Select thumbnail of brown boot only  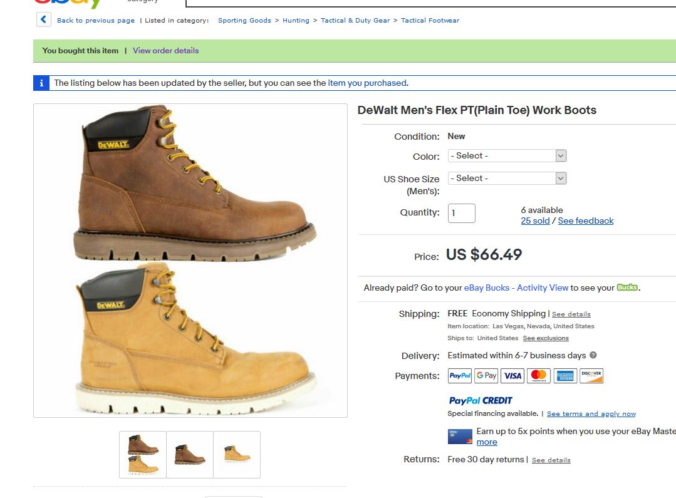coord(190,454)
